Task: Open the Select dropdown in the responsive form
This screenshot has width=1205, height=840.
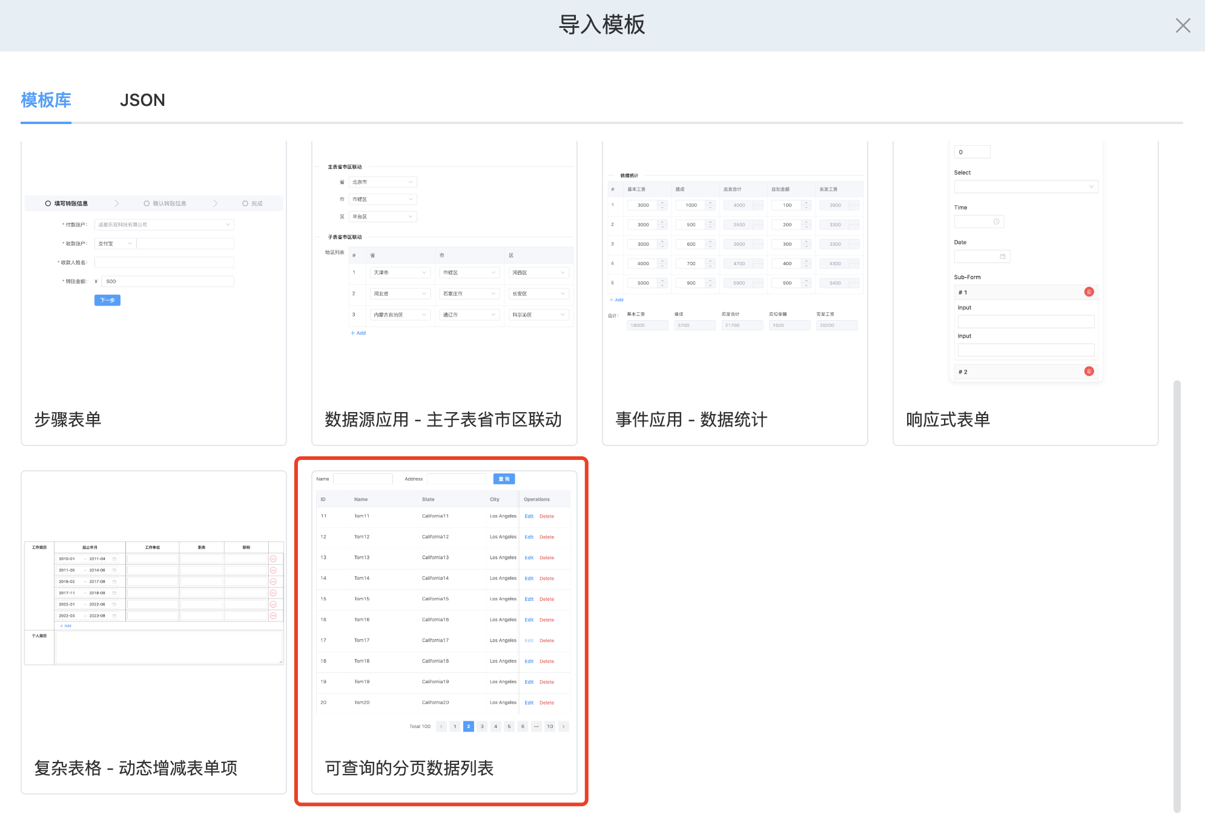Action: [x=1025, y=187]
